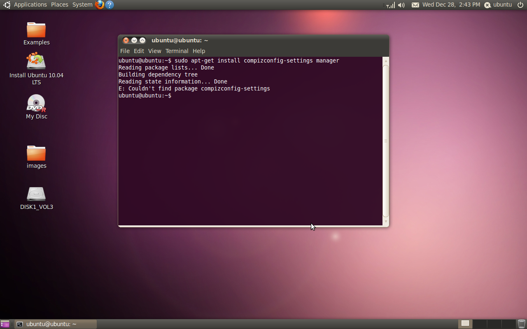Click the terminal vertical scrollbar handle
Image resolution: width=527 pixels, height=329 pixels.
386,141
